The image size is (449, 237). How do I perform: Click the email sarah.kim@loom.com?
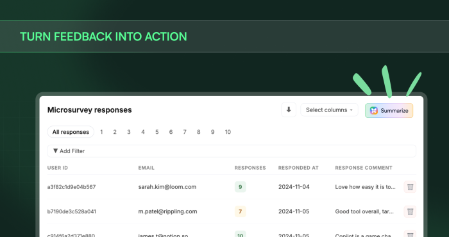(x=167, y=187)
